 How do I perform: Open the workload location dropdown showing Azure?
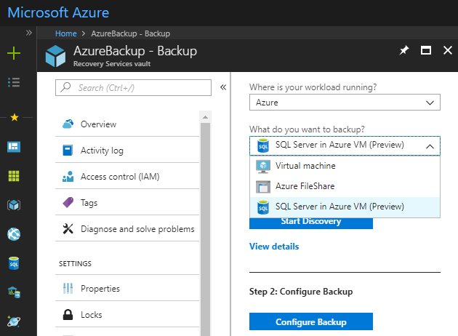point(345,103)
